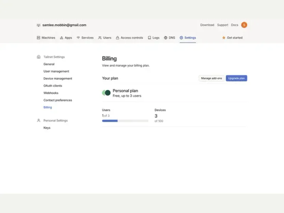Switch to the DNS tab

pos(170,38)
